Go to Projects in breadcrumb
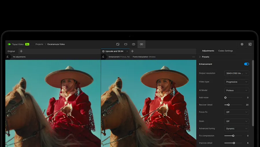260x147 pixels. click(x=39, y=44)
